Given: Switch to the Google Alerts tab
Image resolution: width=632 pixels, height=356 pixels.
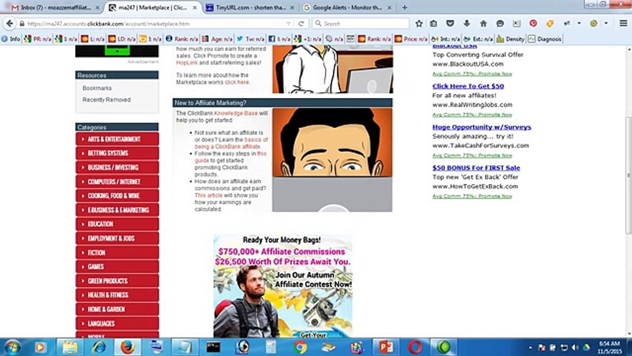Looking at the screenshot, I should 348,8.
